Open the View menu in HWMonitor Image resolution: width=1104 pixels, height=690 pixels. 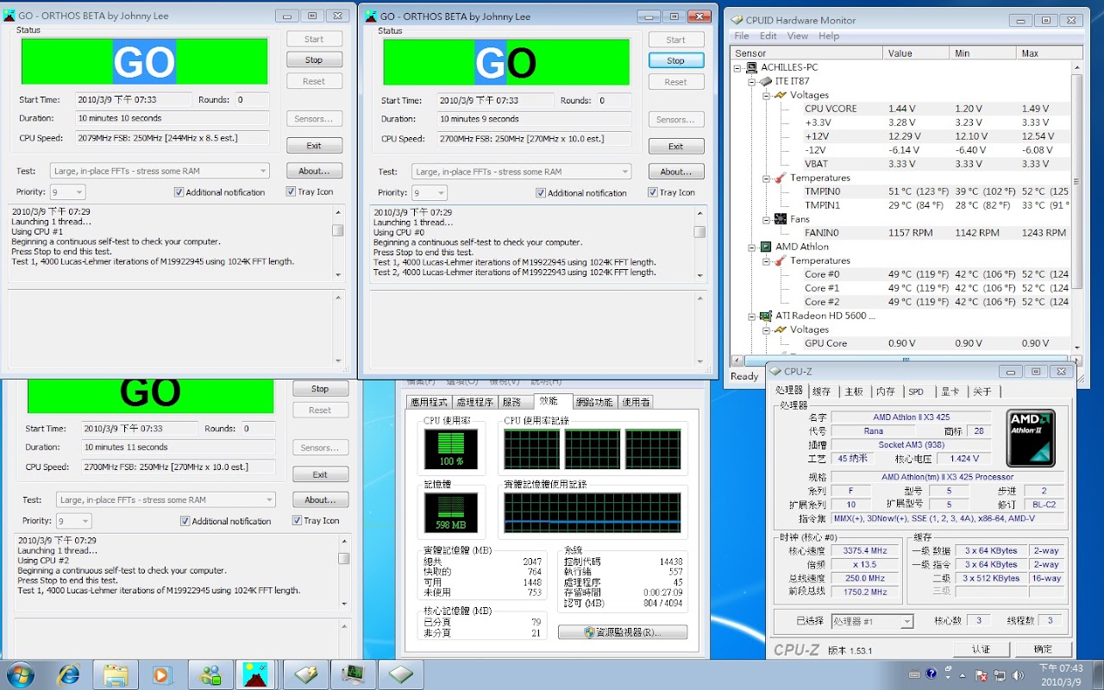[798, 36]
